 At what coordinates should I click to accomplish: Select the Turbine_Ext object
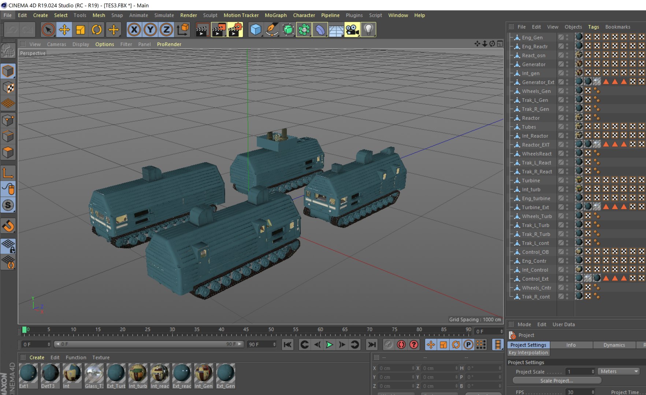[535, 207]
